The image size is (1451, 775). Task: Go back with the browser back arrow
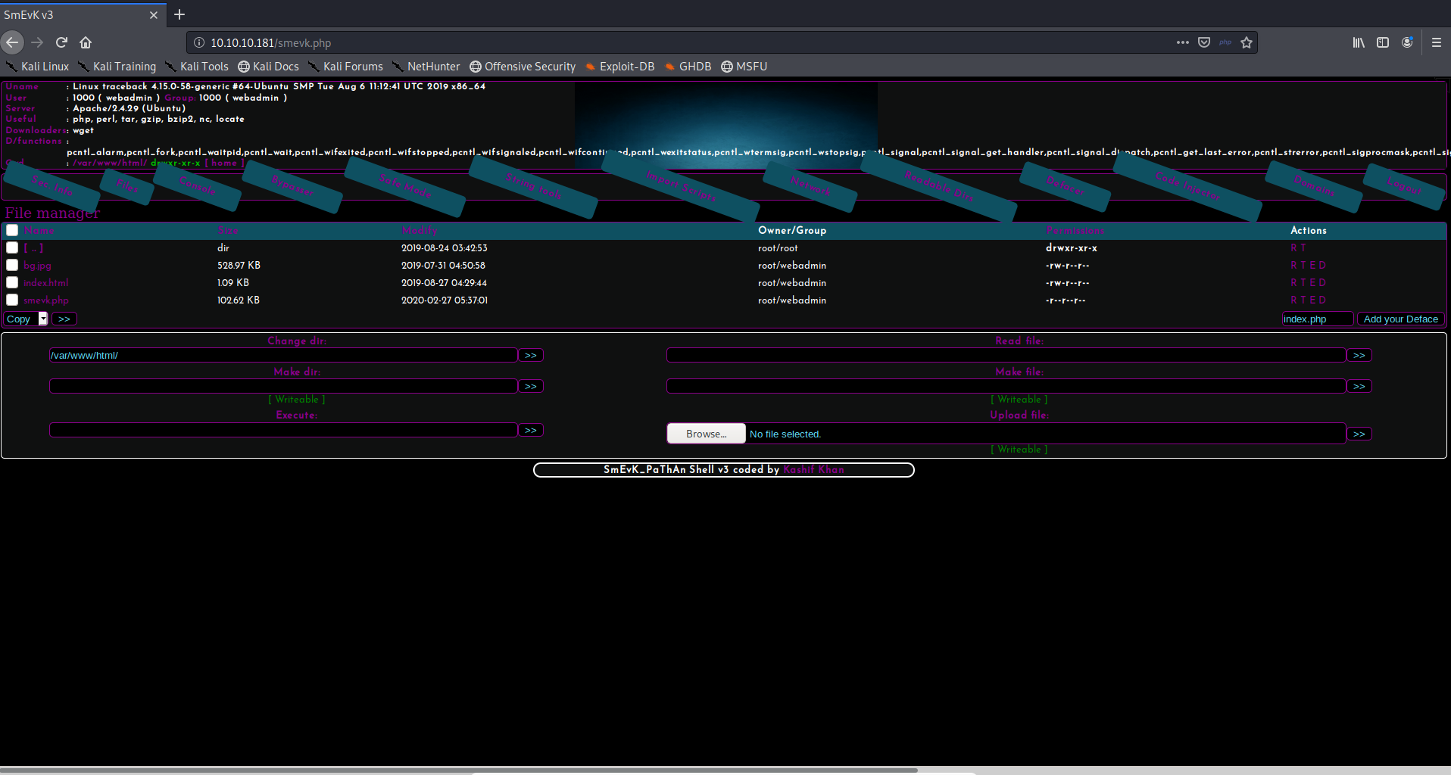[x=11, y=42]
